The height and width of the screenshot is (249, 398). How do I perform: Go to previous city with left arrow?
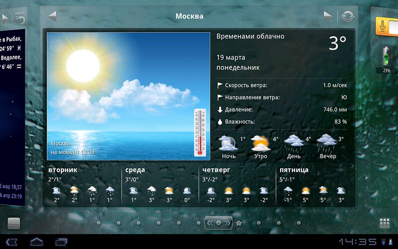pos(52,16)
